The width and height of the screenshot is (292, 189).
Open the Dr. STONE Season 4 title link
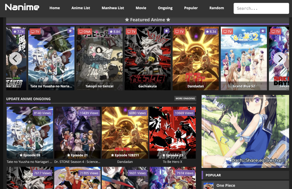tap(77, 162)
